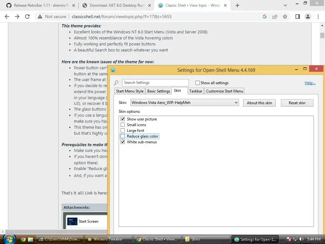The image size is (325, 244).
Task: Click the Search Settings field
Action: coord(156,83)
